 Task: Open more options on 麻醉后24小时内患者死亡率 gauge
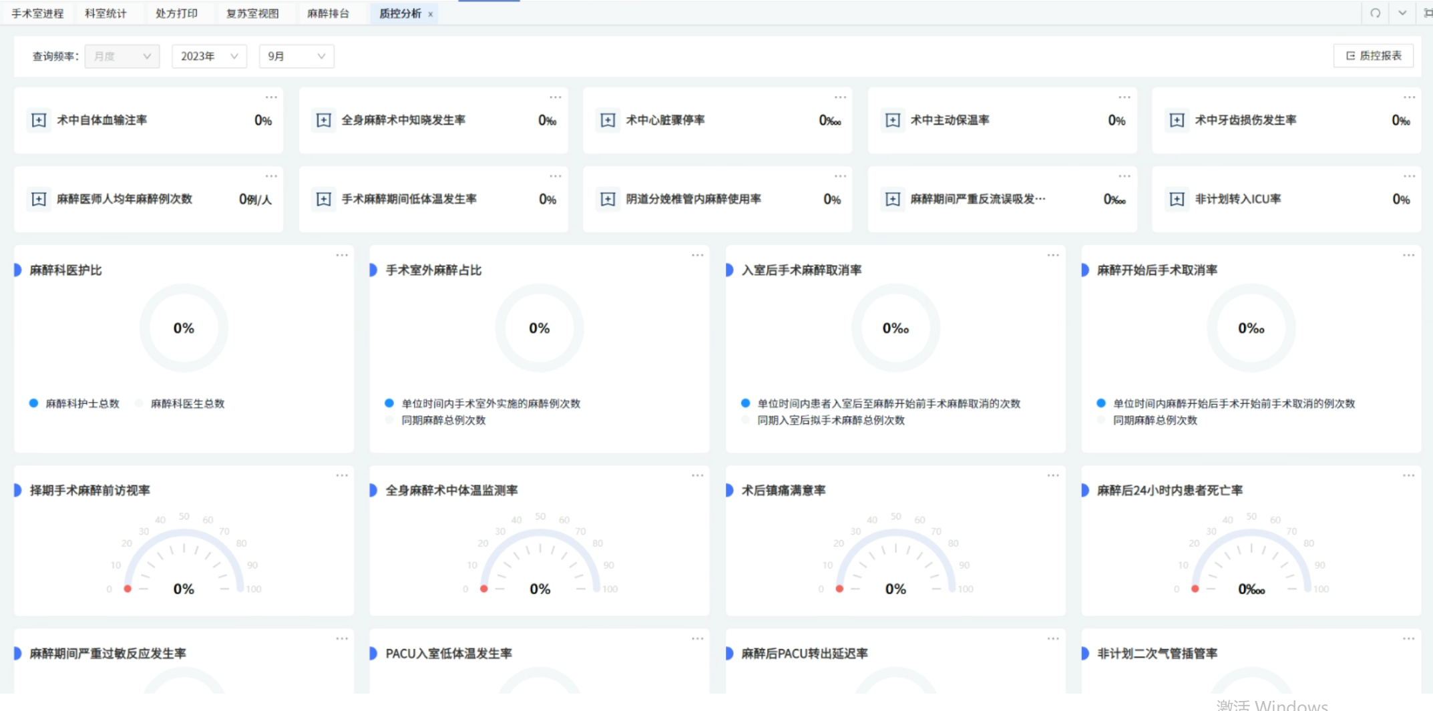coord(1408,475)
